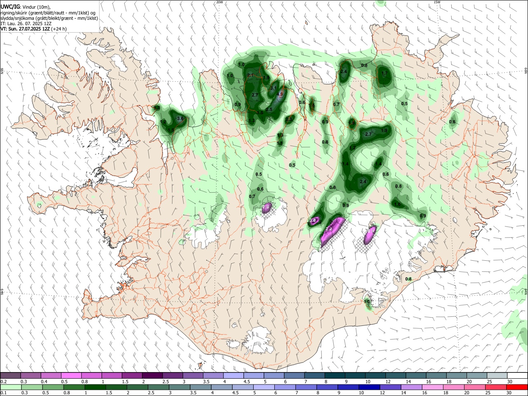528x396 pixels.
Task: Choose the pale gray 25–30 swatch, upper legend row
Action: (x=497, y=375)
